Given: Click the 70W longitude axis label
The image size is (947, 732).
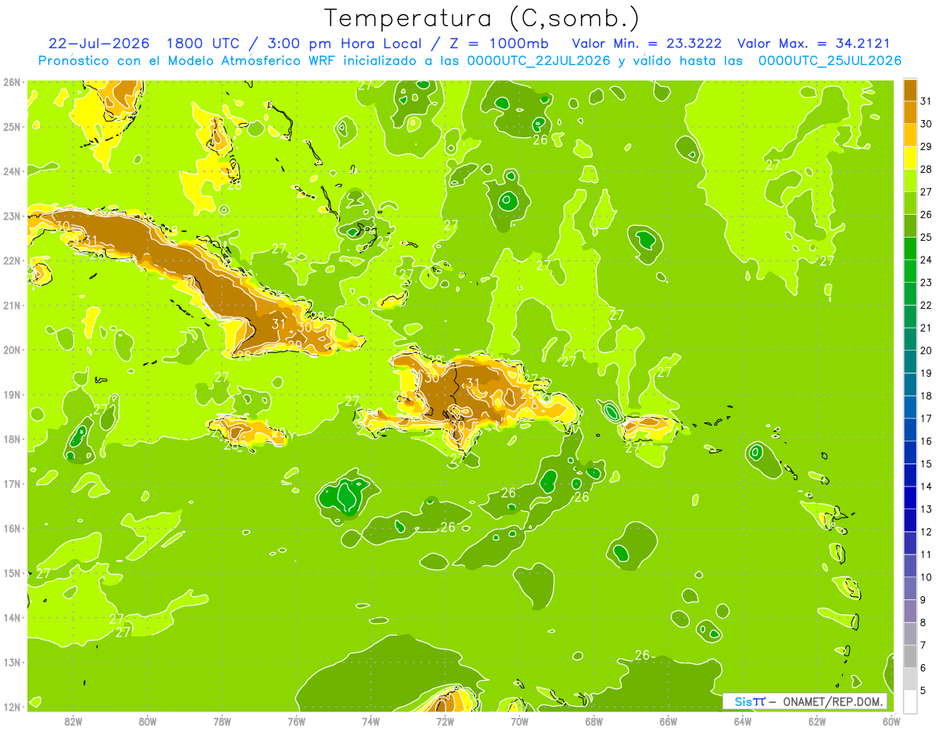Looking at the screenshot, I should point(519,722).
